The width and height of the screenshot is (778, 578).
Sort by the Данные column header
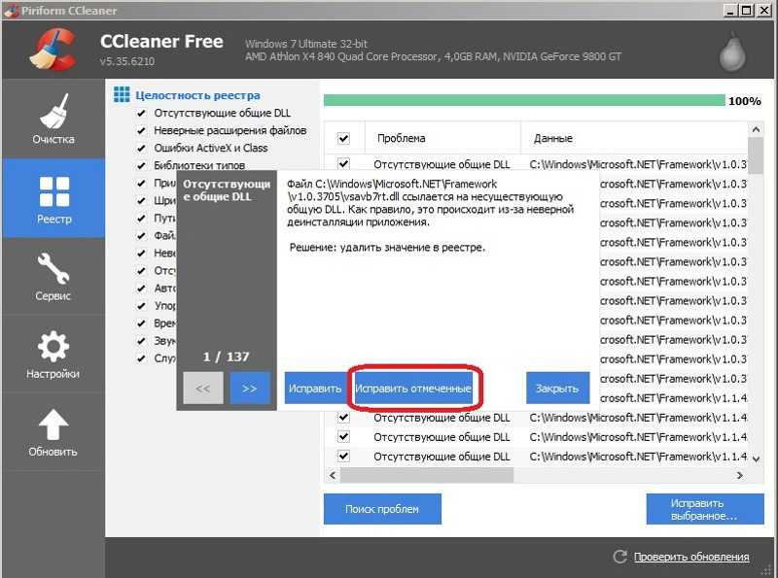click(634, 138)
